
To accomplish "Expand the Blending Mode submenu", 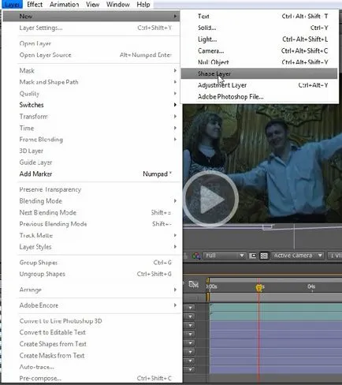I will 91,201.
